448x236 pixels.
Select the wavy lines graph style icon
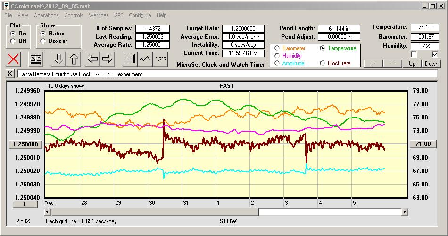(160, 59)
